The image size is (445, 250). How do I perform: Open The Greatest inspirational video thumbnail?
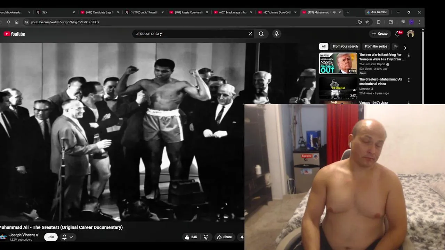click(338, 88)
